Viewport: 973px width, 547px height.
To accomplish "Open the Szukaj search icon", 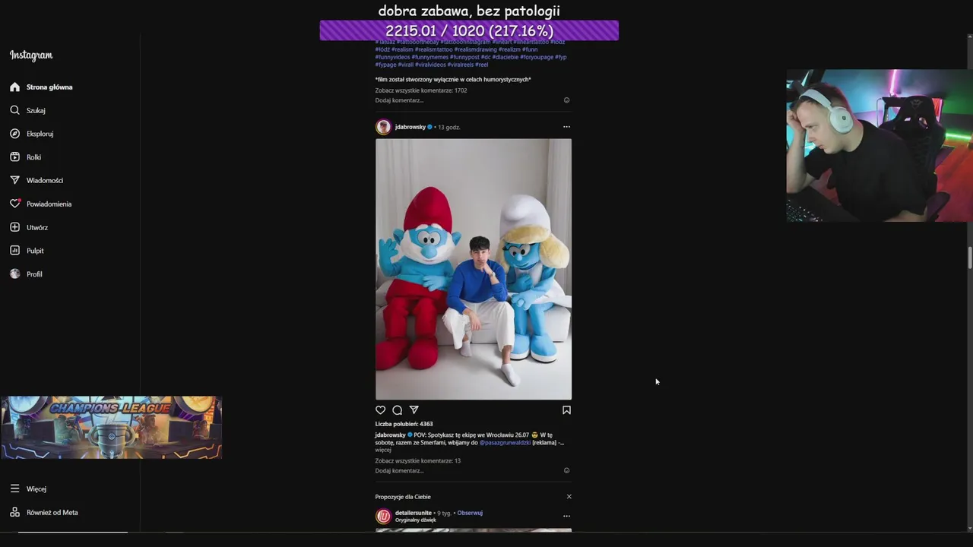I will click(14, 110).
